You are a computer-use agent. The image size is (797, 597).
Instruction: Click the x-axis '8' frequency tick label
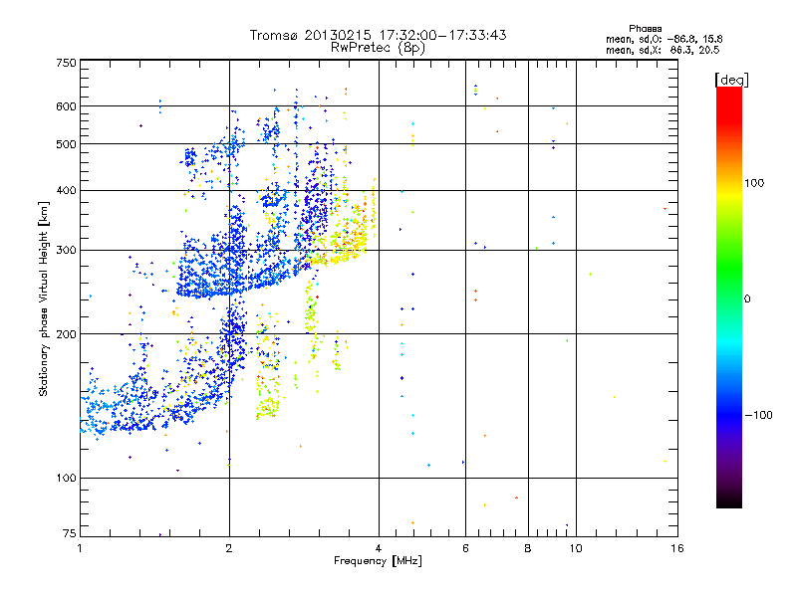coord(528,548)
